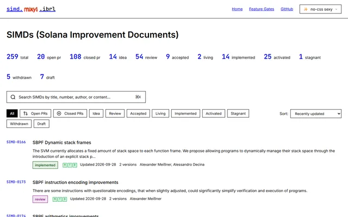Open SBPF Dynamic stack frames title
348x217 pixels.
61,143
